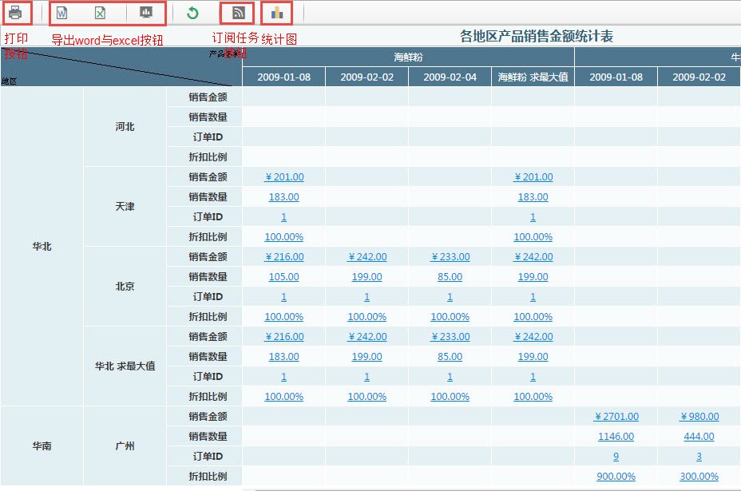Open the ¥980.00 sales amount link

699,416
